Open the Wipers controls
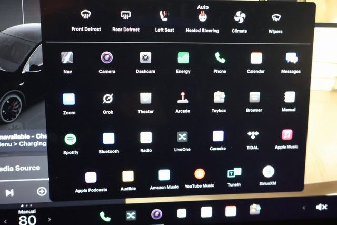The image size is (337, 225). point(275,17)
